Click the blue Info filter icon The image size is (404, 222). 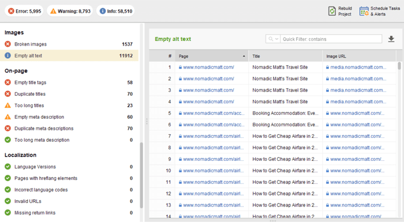tap(103, 11)
